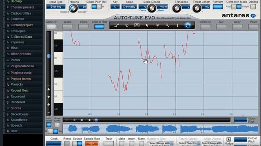Screen dimensions: 261x146
Task: Click the Antares logo icon
Action: 253,15
